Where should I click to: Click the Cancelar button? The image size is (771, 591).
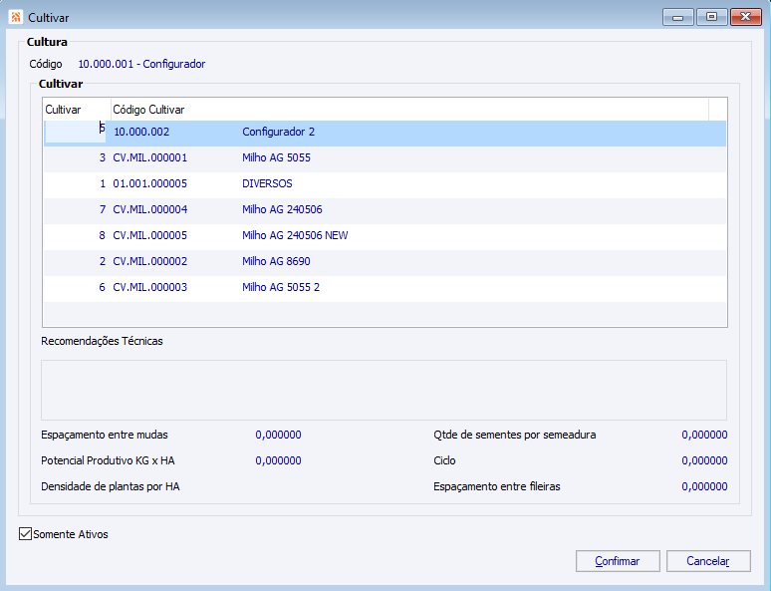click(x=708, y=561)
